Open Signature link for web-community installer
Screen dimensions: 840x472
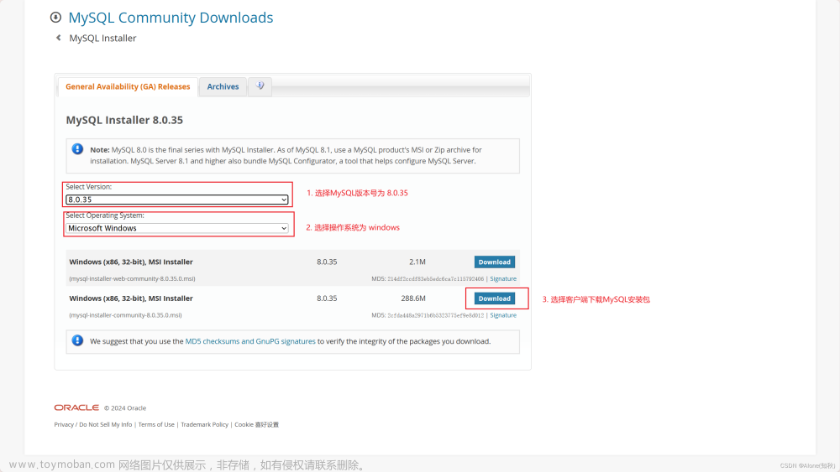[503, 279]
